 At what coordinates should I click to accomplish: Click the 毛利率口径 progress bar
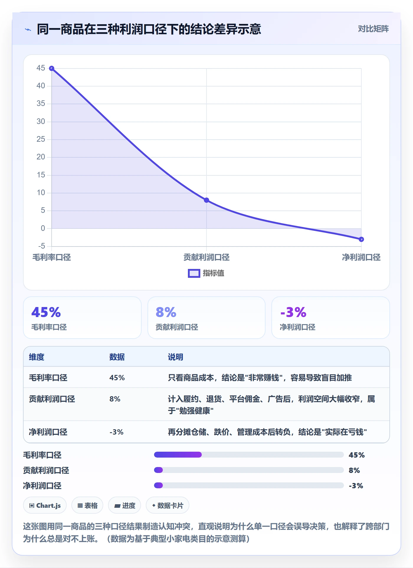point(249,455)
